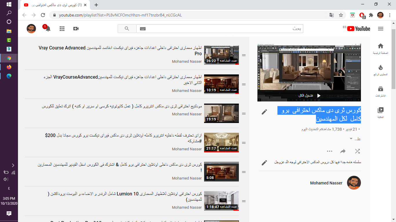Expand hidden system tray icons chevron

(13, 165)
